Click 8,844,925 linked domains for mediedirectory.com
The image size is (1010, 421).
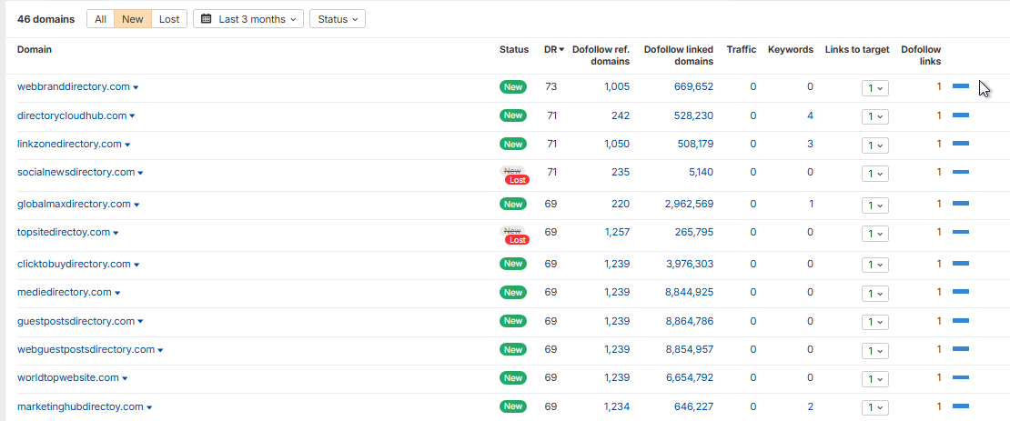689,292
